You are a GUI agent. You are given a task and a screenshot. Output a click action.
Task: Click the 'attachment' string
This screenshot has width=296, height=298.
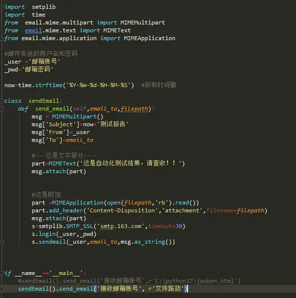tap(182, 210)
